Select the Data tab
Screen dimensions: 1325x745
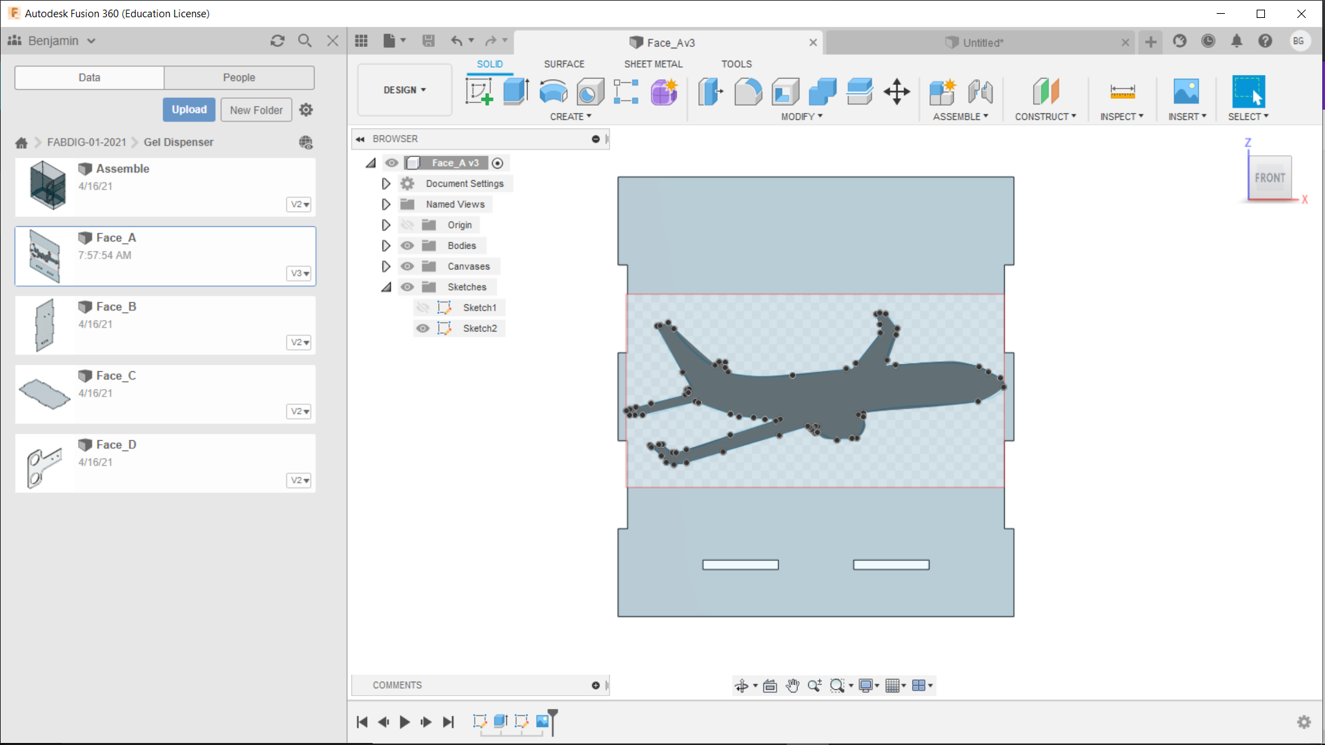pyautogui.click(x=89, y=77)
